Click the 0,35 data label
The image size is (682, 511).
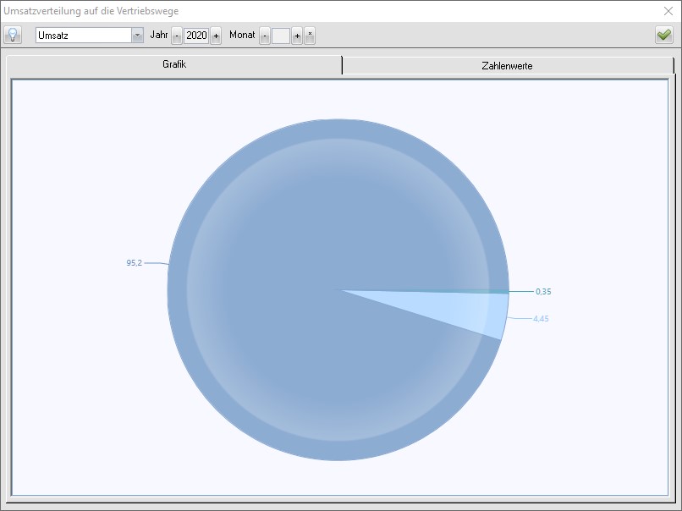click(543, 292)
